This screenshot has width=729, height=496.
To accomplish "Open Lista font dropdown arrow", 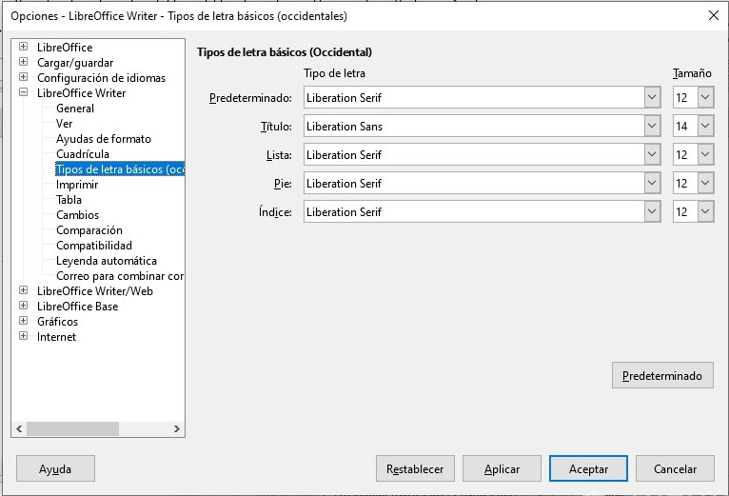I will tap(652, 155).
